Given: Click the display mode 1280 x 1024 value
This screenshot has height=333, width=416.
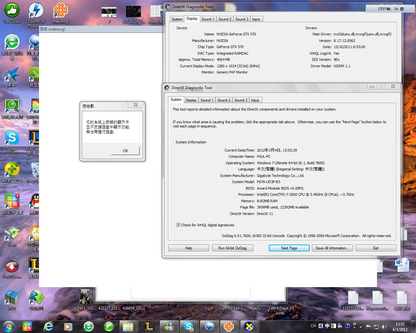Looking at the screenshot, I should click(238, 66).
